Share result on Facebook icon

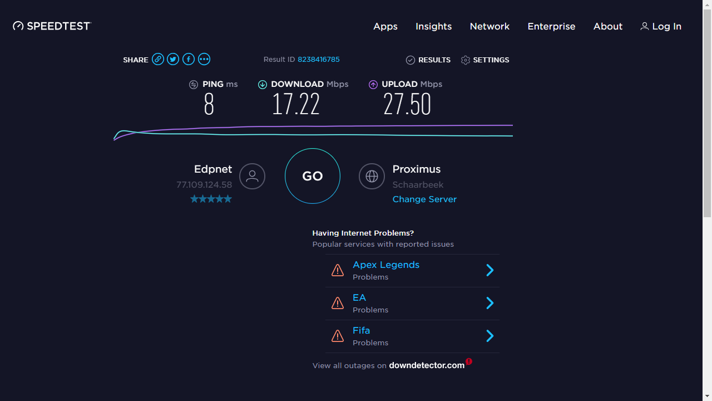point(189,60)
